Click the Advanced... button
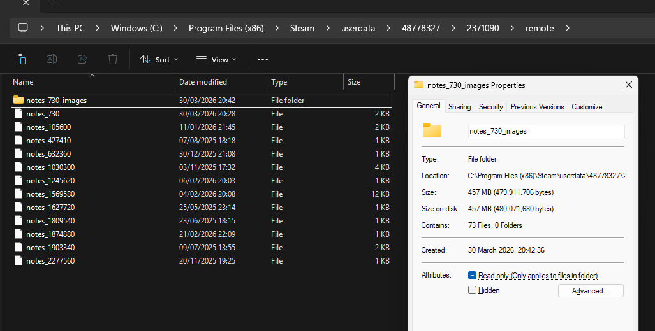Image resolution: width=655 pixels, height=331 pixels. [x=590, y=291]
